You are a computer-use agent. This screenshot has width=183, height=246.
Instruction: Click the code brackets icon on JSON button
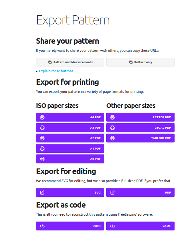coord(42,226)
